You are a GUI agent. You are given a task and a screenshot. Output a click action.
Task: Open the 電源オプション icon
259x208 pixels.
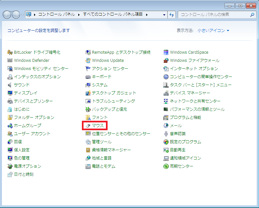(10, 166)
